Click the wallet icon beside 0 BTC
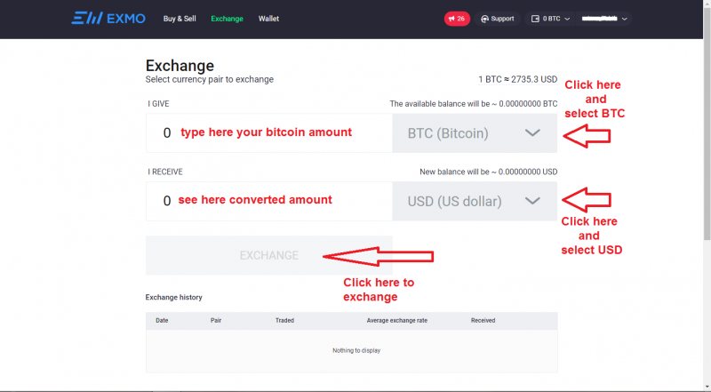Screen dimensions: 711x392 point(535,19)
